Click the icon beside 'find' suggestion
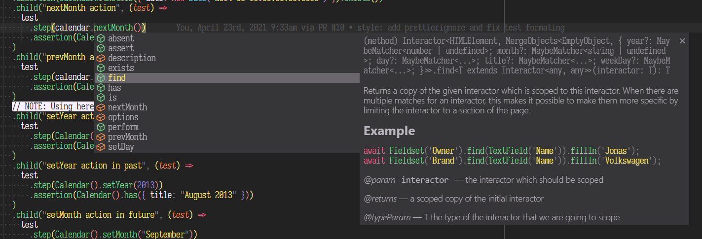702x239 pixels. coord(101,78)
